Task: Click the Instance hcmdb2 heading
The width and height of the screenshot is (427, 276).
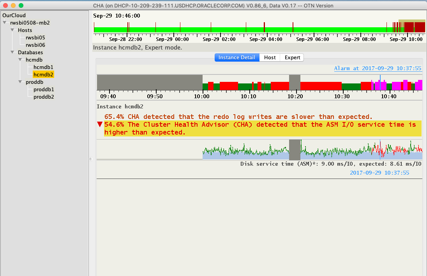Action: pos(120,106)
